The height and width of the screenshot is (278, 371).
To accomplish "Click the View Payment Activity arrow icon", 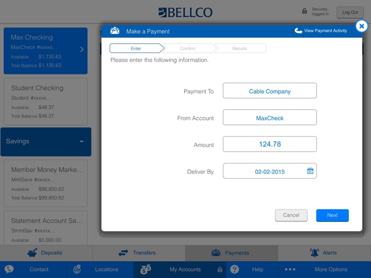I will (x=298, y=31).
